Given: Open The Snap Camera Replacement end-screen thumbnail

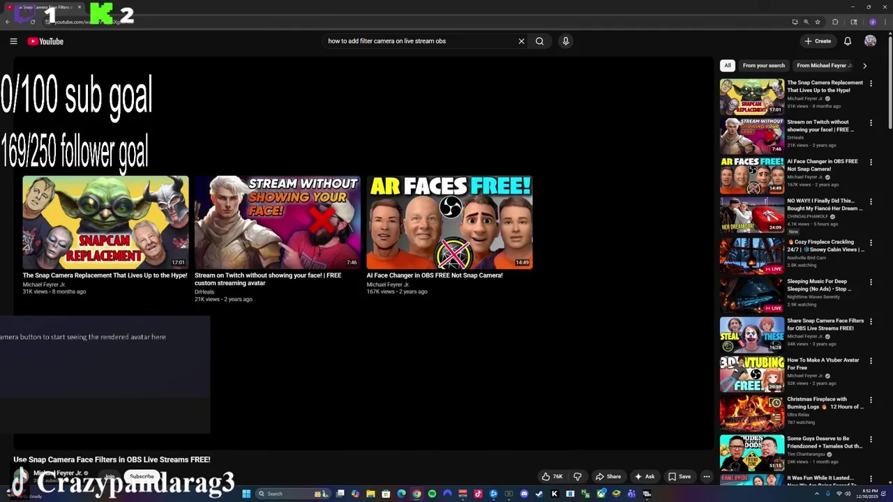Looking at the screenshot, I should [x=105, y=222].
